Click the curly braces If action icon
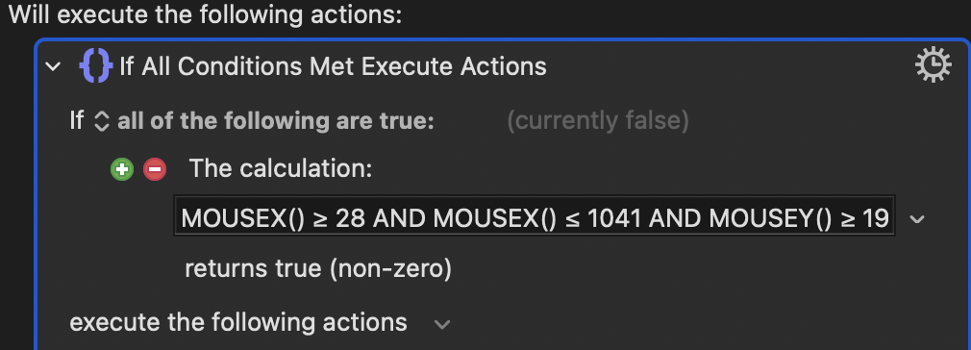This screenshot has height=350, width=971. pyautogui.click(x=96, y=65)
